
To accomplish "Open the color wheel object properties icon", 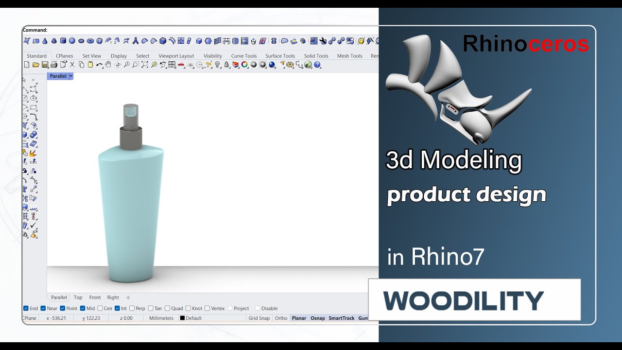I will pyautogui.click(x=244, y=65).
